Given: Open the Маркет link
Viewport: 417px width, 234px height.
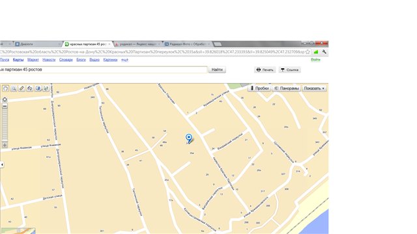Looking at the screenshot, I should (33, 60).
